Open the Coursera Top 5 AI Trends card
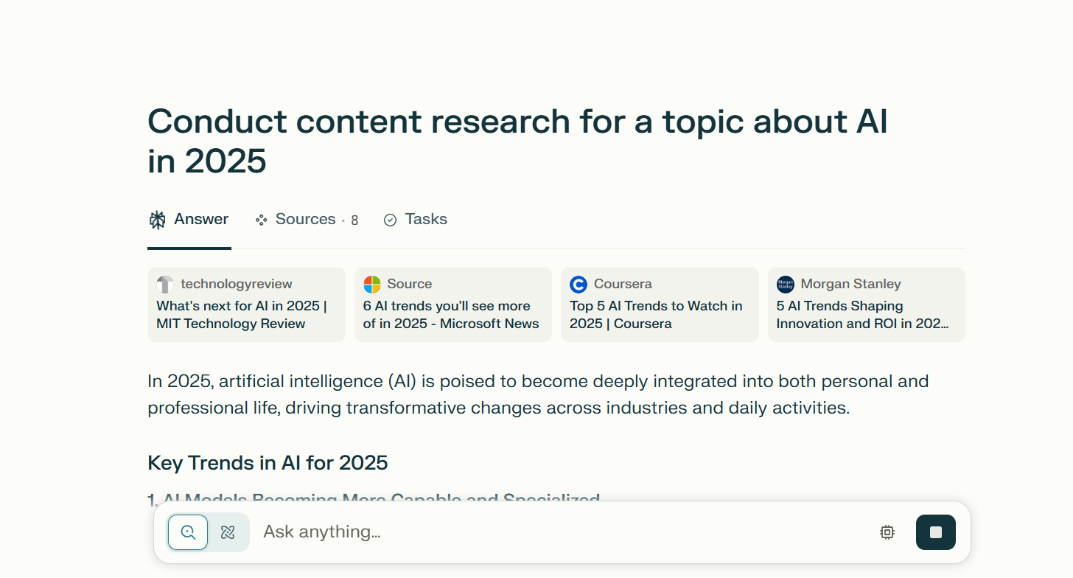1073x578 pixels. [659, 304]
